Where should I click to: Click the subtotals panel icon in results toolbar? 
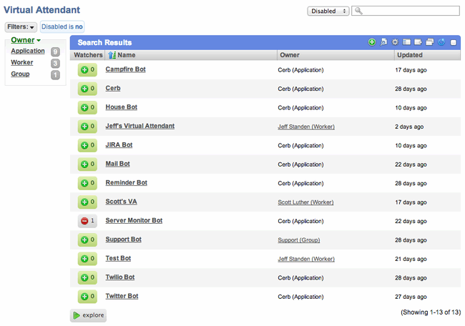[406, 42]
